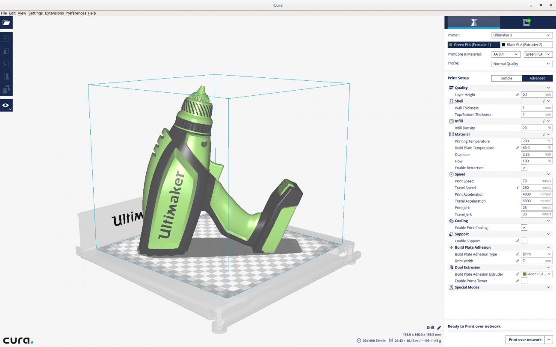Open the Preferences menu
Viewport: 556px width, 347px height.
pyautogui.click(x=76, y=13)
